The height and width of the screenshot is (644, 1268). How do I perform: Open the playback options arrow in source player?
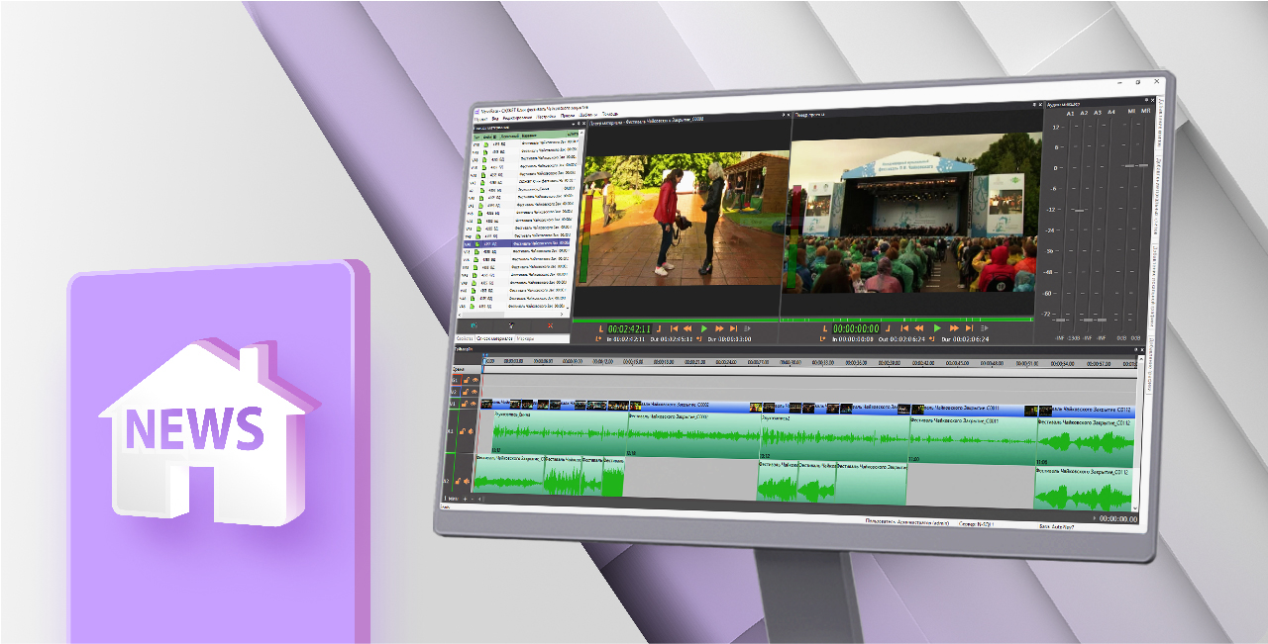pos(748,328)
